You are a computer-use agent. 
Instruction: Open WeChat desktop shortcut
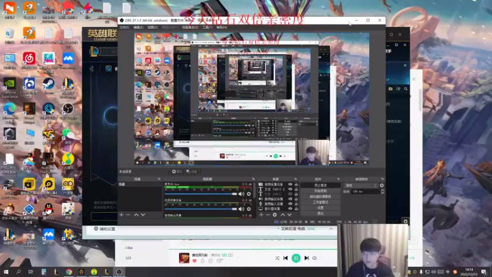pyautogui.click(x=68, y=137)
